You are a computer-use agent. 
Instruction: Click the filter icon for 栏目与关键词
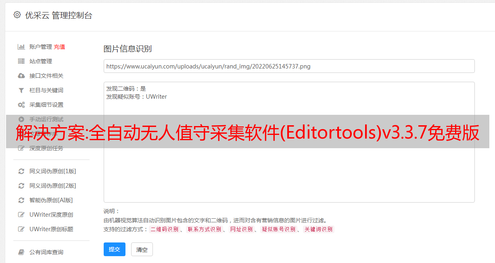tap(21, 90)
